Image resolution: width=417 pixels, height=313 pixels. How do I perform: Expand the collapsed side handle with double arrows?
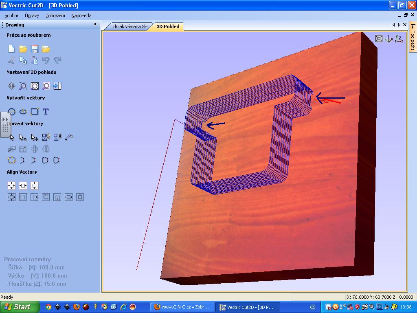pos(5,124)
